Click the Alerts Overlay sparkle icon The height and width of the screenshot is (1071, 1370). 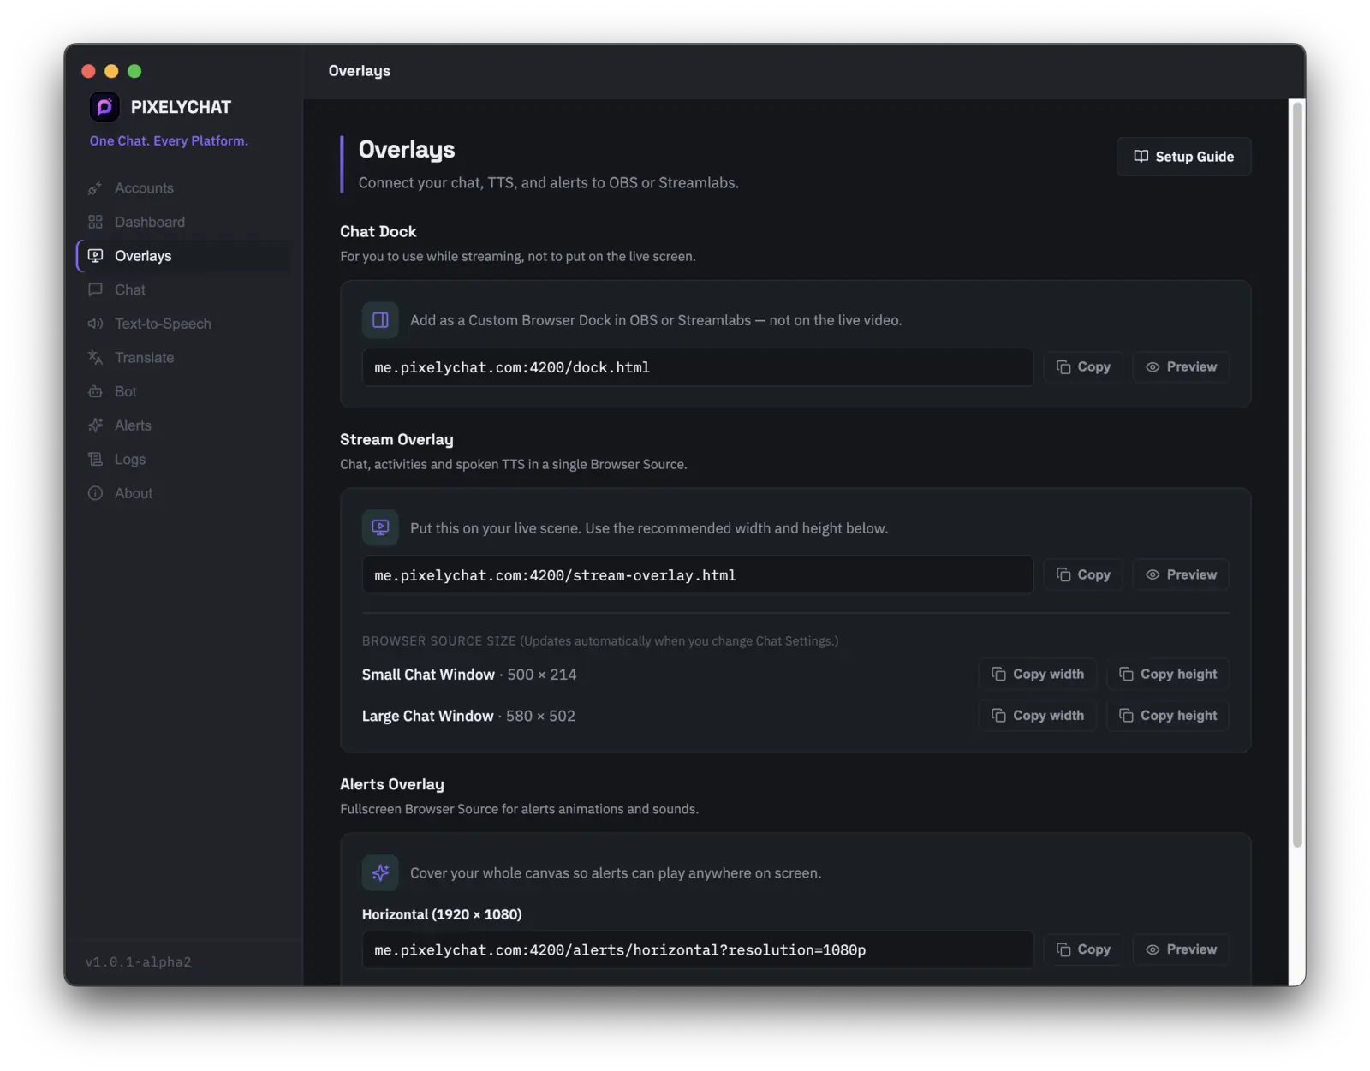pyautogui.click(x=380, y=873)
